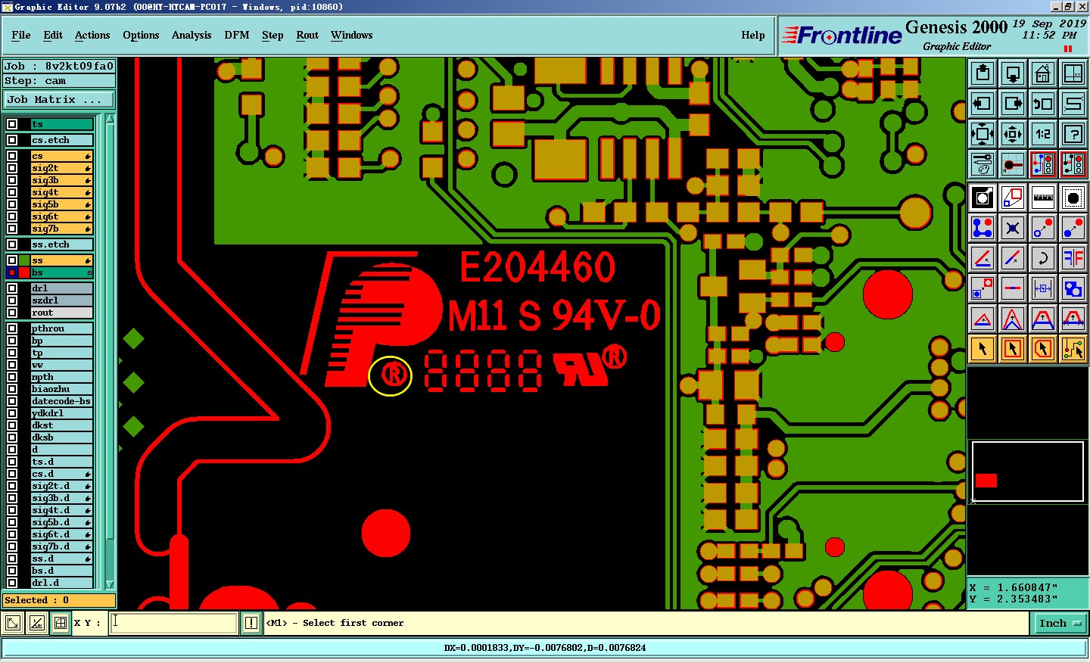
Task: Click the polygon-select arrow icon
Action: (x=1043, y=349)
